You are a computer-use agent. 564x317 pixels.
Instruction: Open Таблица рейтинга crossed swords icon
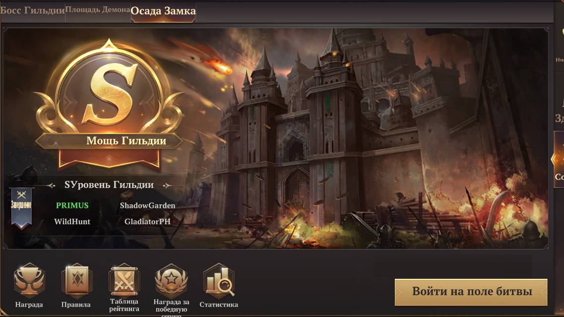coord(124,280)
